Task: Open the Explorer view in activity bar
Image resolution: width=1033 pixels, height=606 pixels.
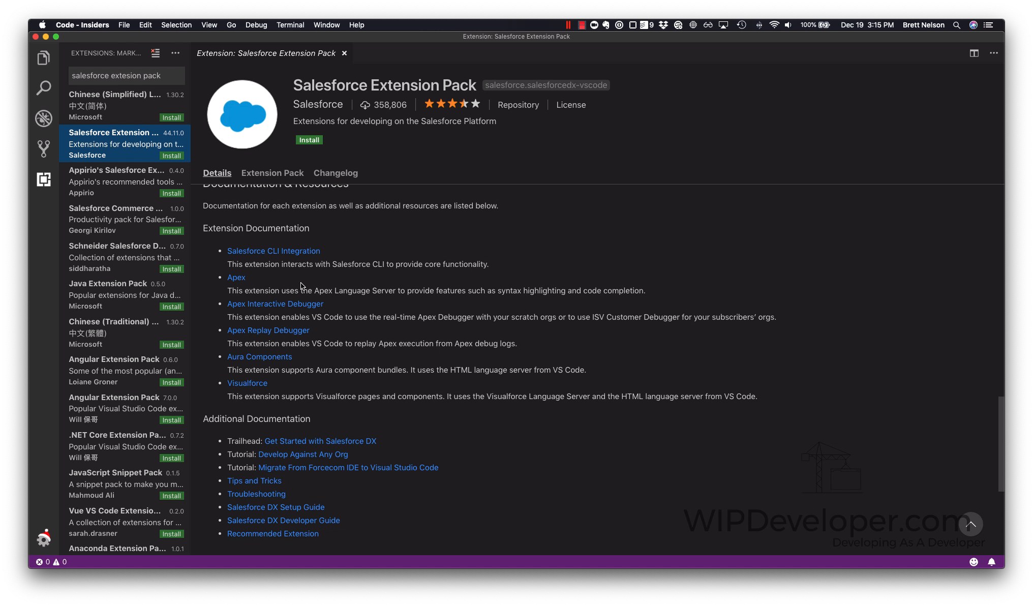Action: click(x=44, y=57)
